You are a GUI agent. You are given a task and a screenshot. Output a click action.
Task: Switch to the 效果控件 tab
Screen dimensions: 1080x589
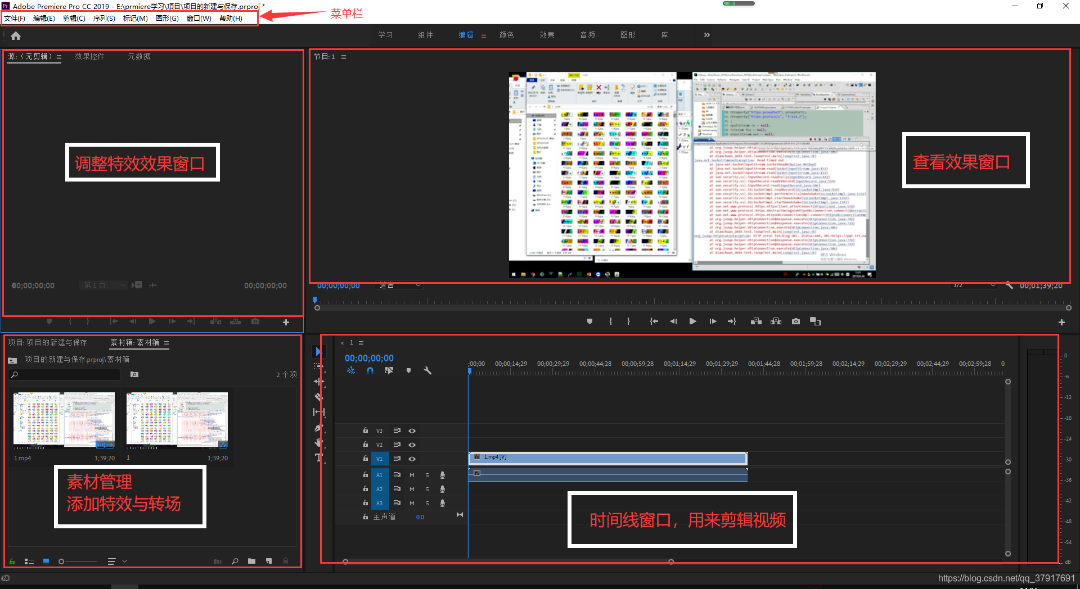(89, 57)
